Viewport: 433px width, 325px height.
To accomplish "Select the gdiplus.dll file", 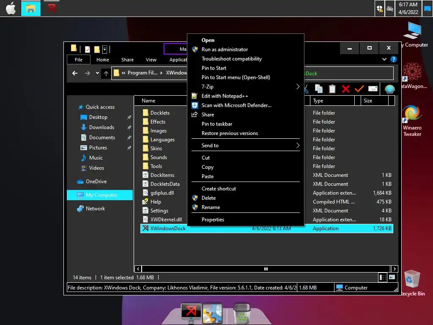I will click(x=162, y=193).
